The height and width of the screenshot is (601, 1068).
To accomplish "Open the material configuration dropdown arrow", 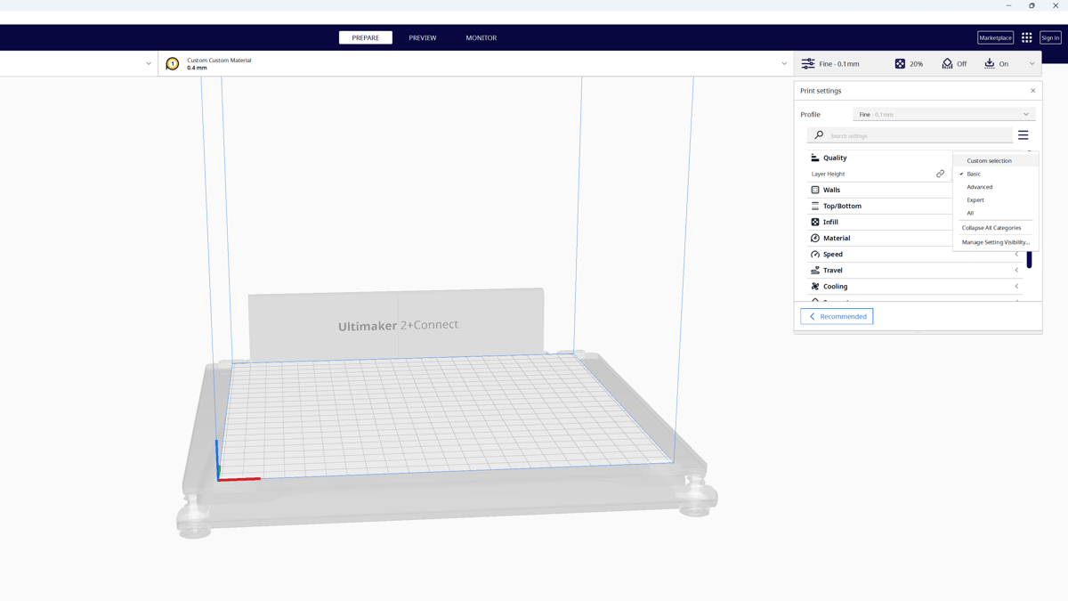I will 784,64.
